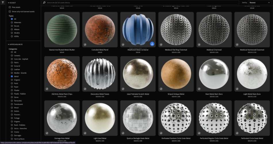Screen dimensions: 273x144
Task: Choose the Sticks - Branches category
Action: point(12,128)
